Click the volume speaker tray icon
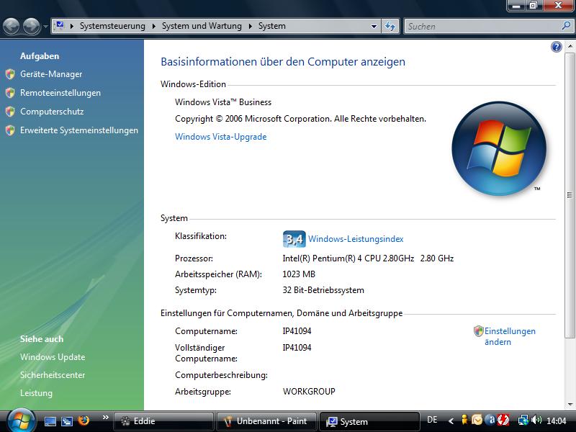The image size is (576, 432). click(536, 420)
